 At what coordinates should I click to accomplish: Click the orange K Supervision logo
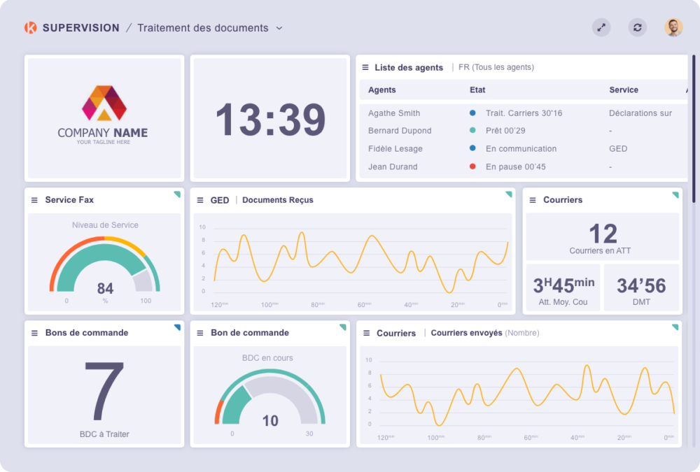point(30,28)
